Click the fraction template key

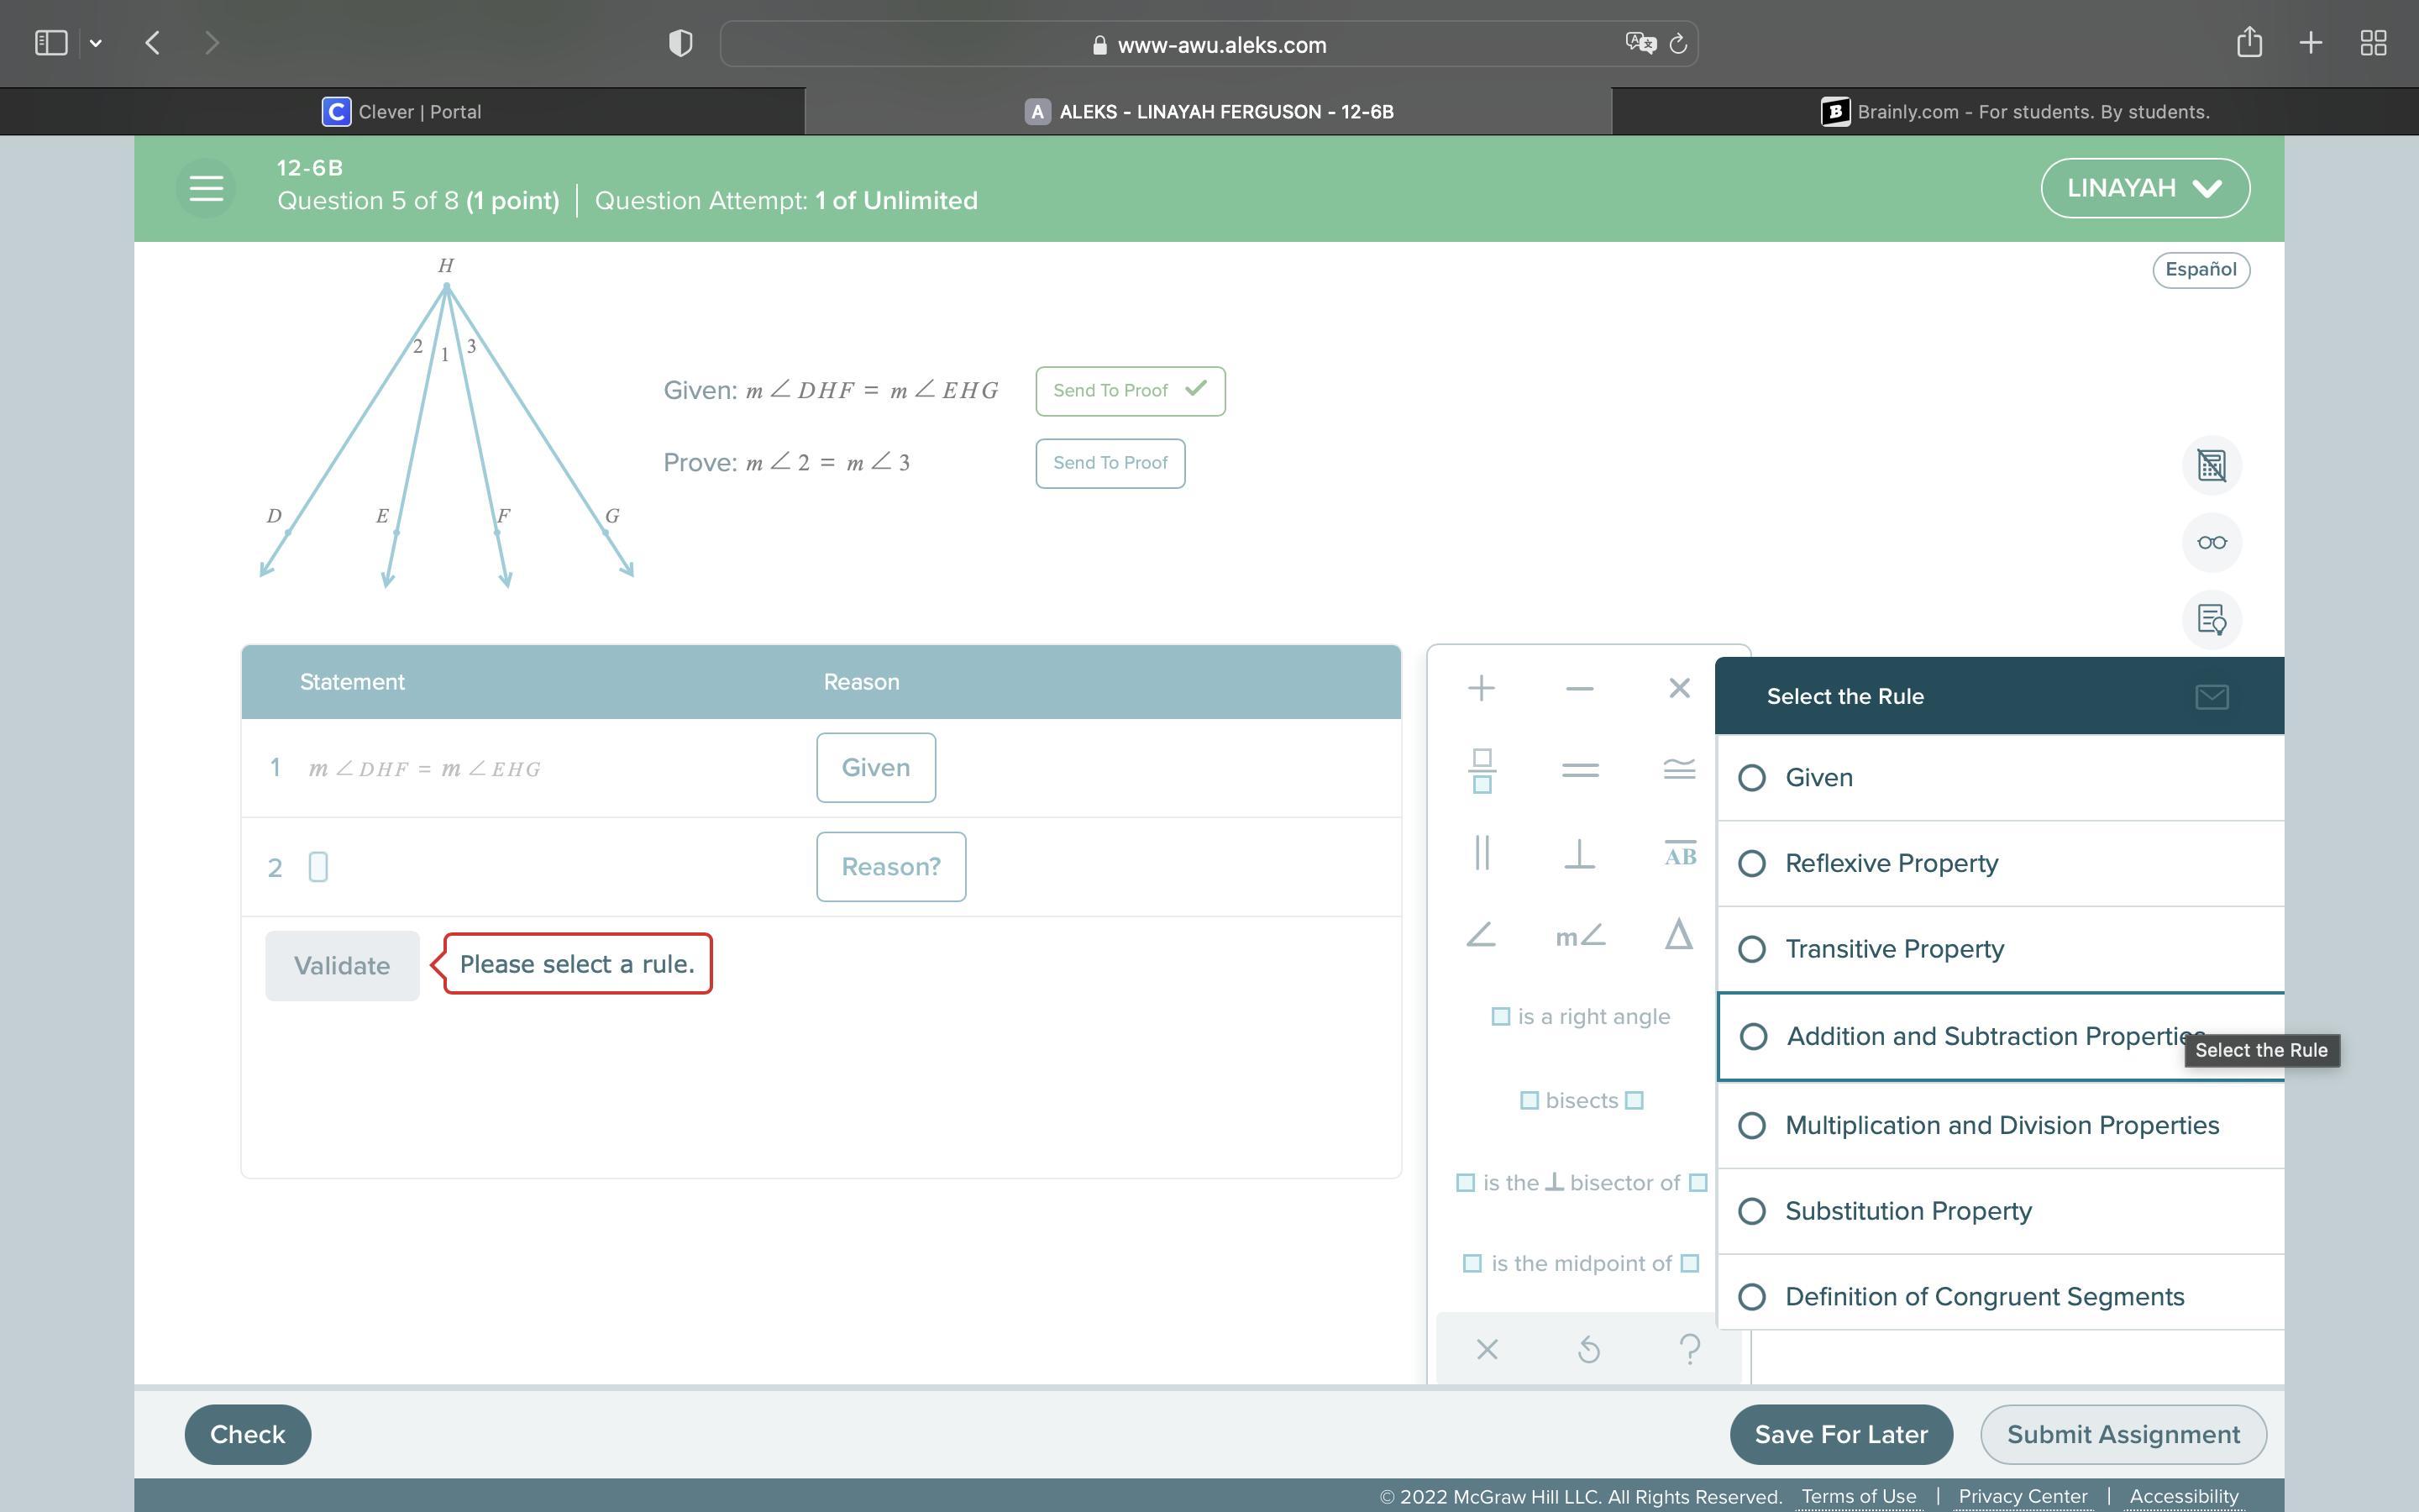tap(1482, 770)
